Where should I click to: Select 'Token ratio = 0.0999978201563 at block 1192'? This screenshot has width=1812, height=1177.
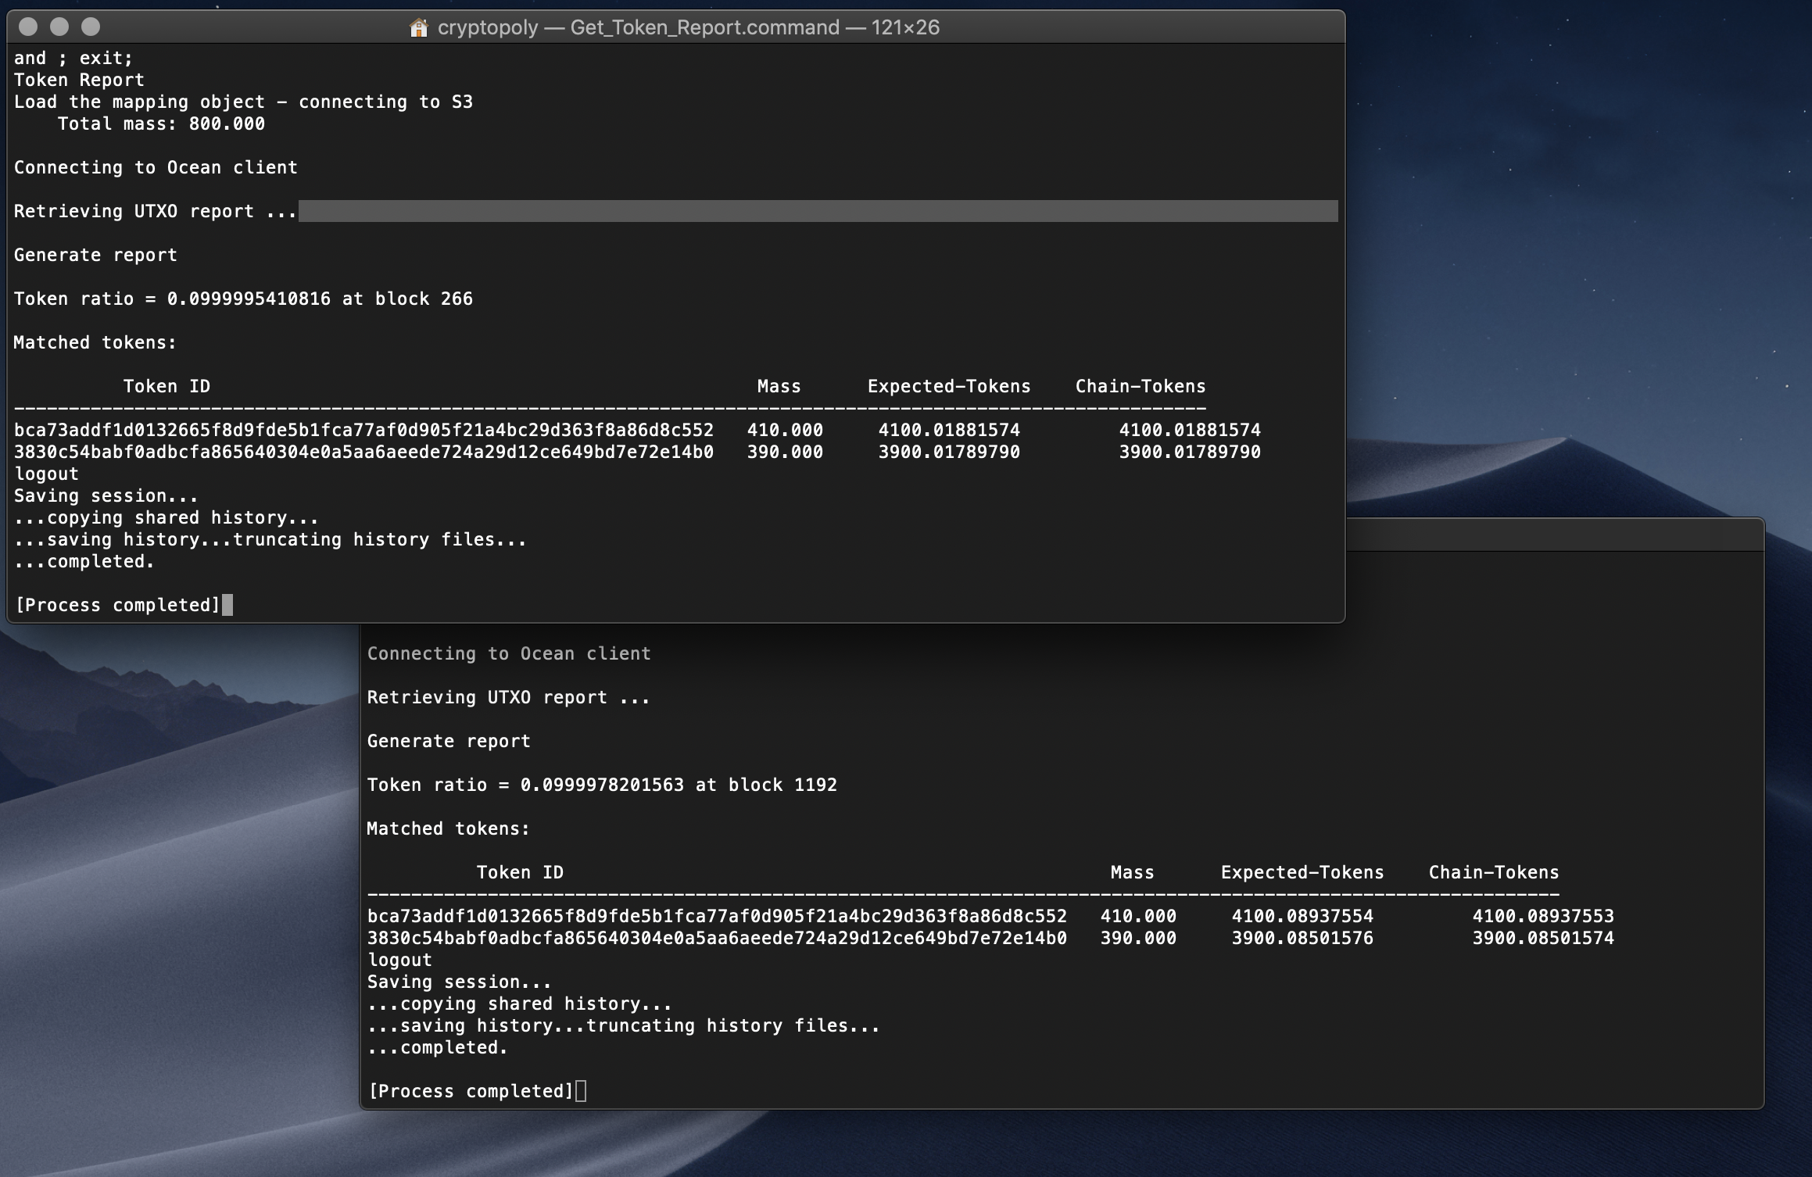click(x=602, y=785)
